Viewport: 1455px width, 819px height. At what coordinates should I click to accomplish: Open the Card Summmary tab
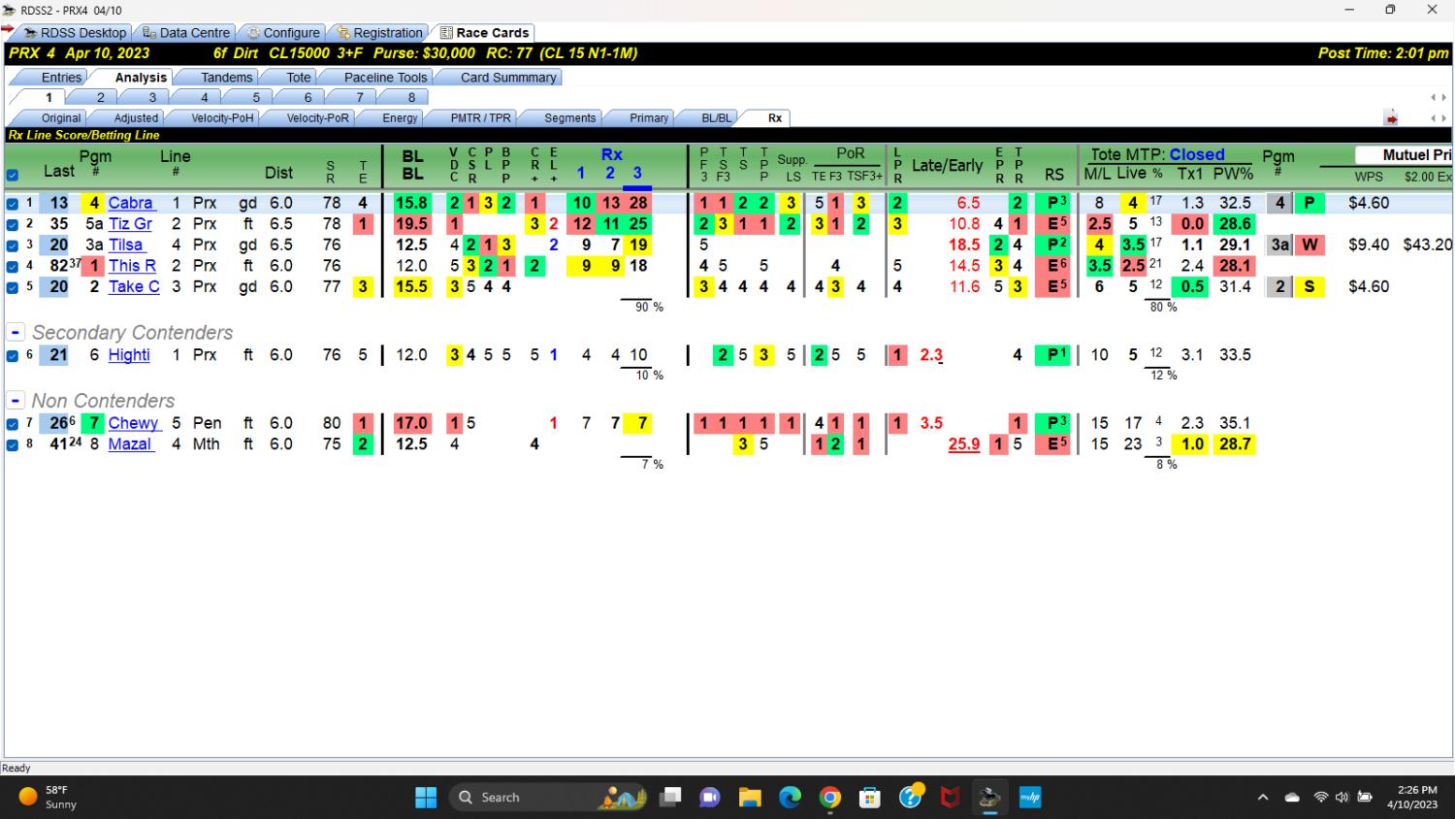coord(508,78)
